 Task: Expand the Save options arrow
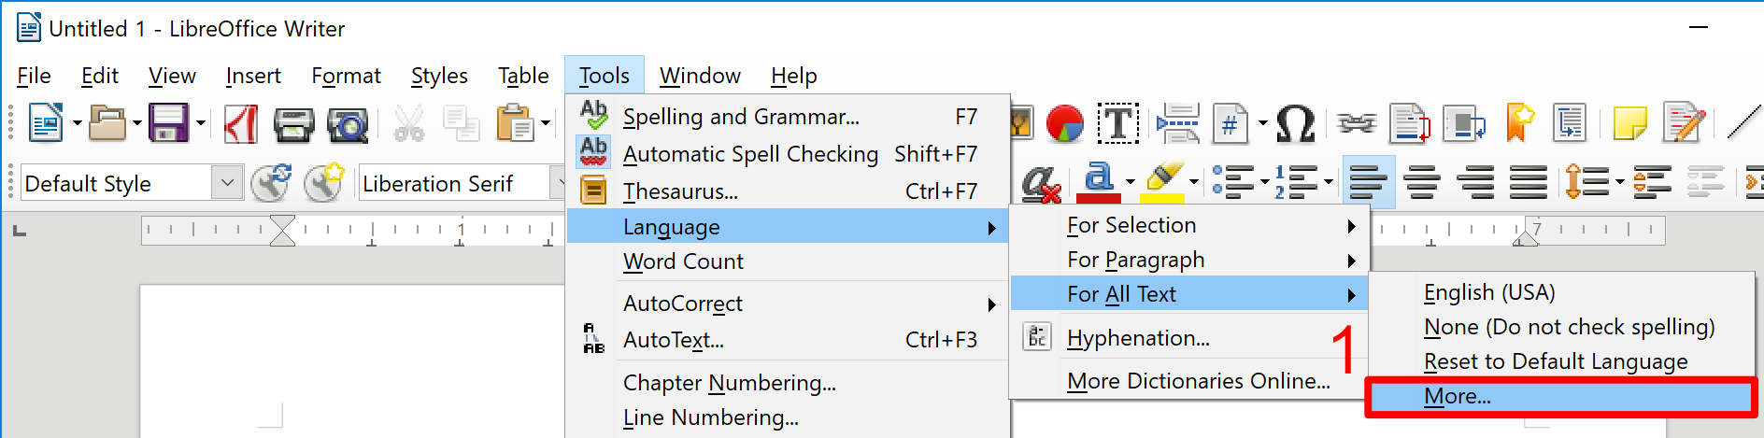pos(200,122)
